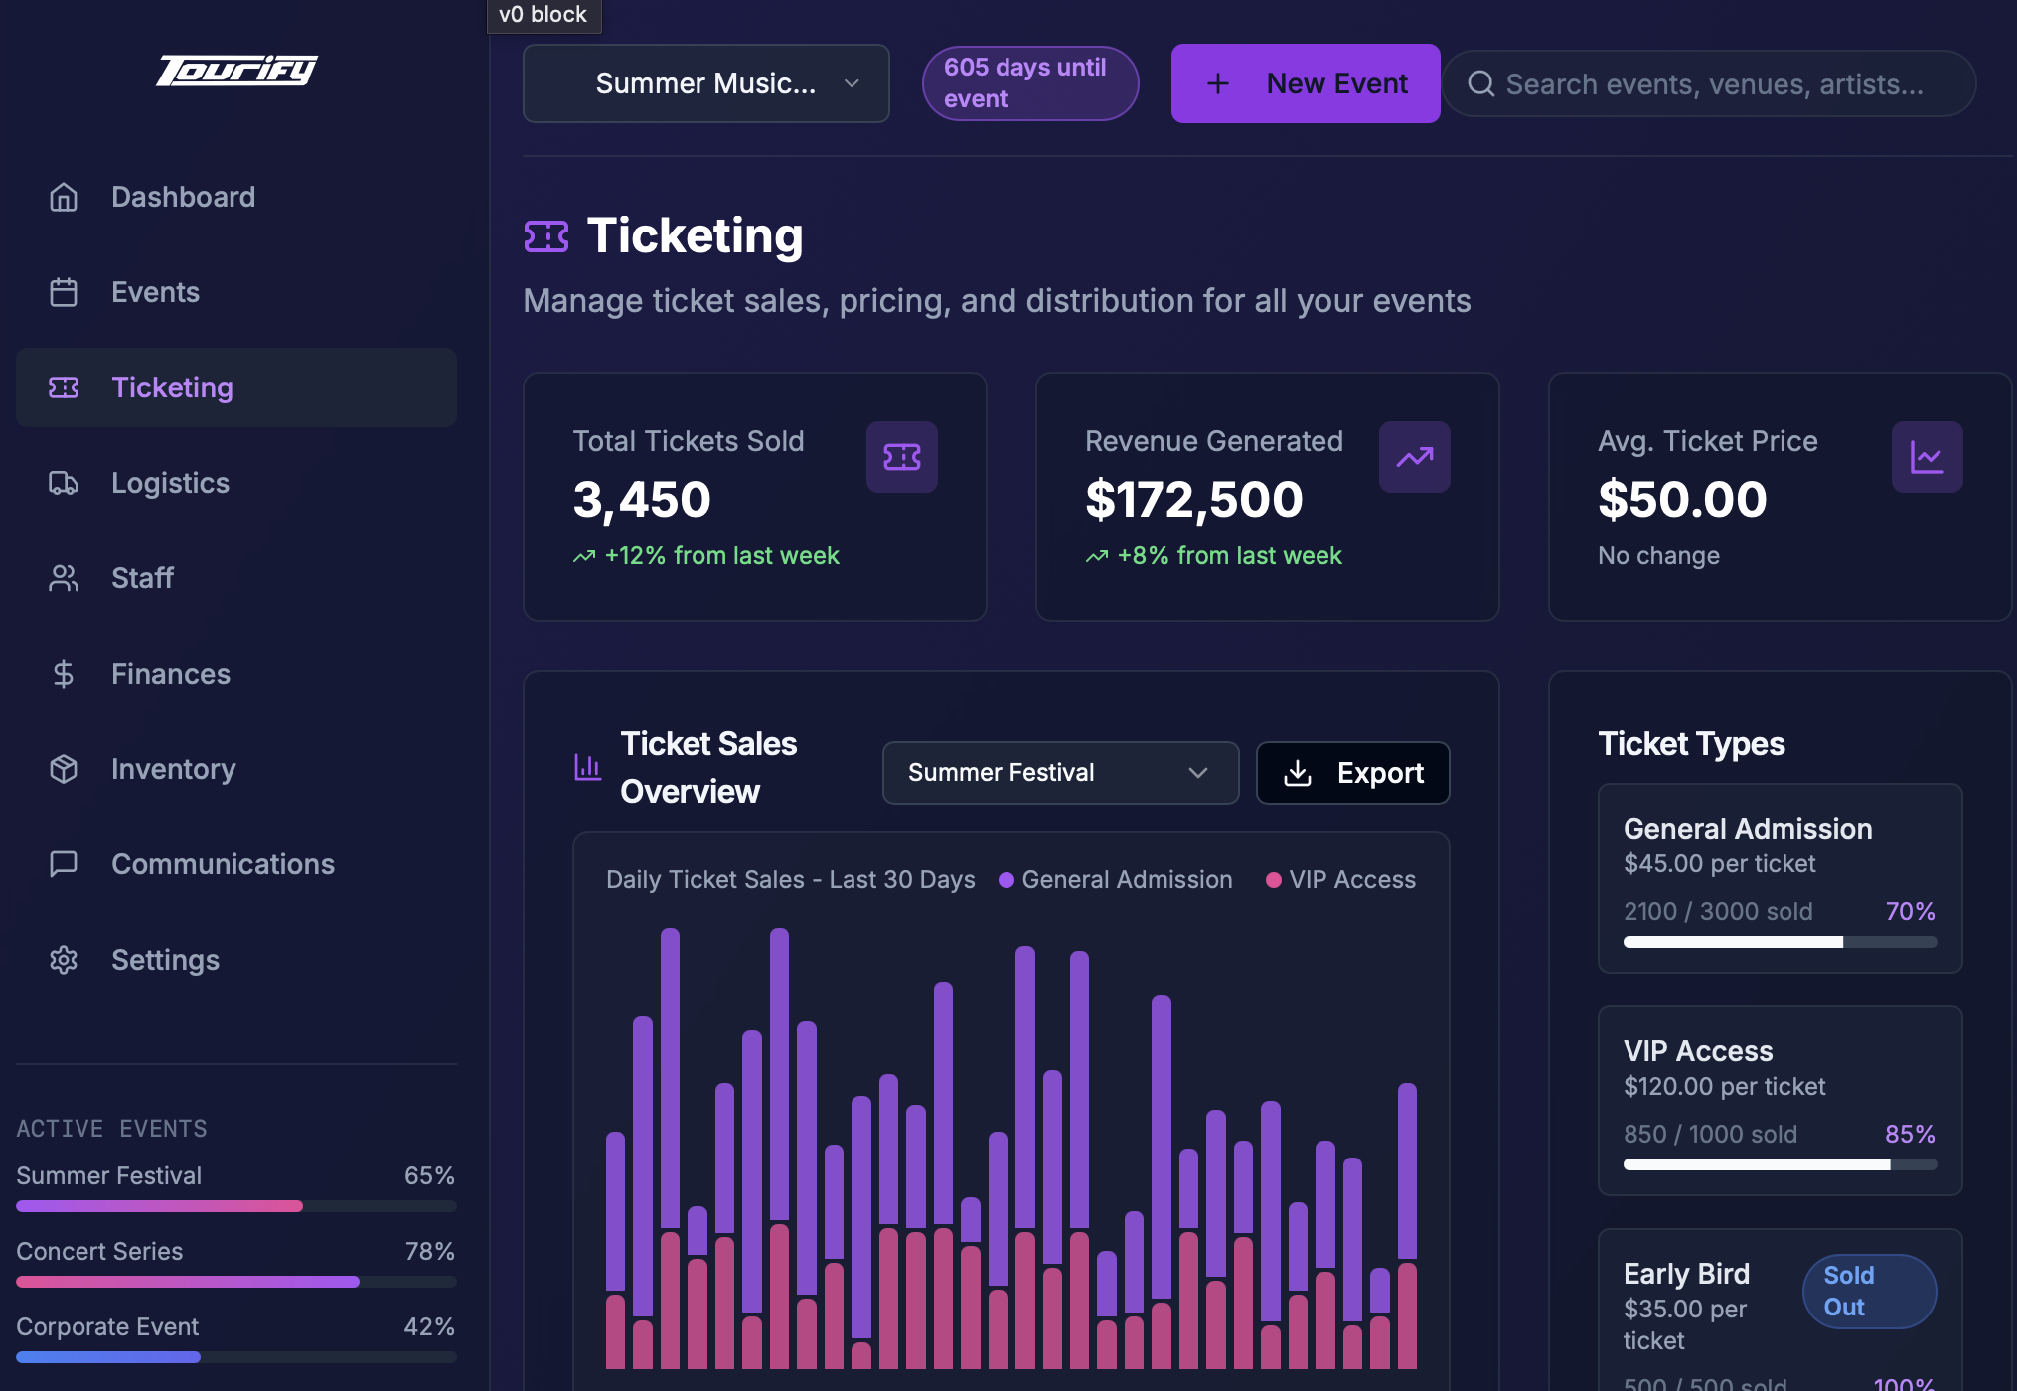This screenshot has width=2017, height=1391.
Task: Open the Summer Festival chart filter dropdown
Action: click(x=1060, y=773)
